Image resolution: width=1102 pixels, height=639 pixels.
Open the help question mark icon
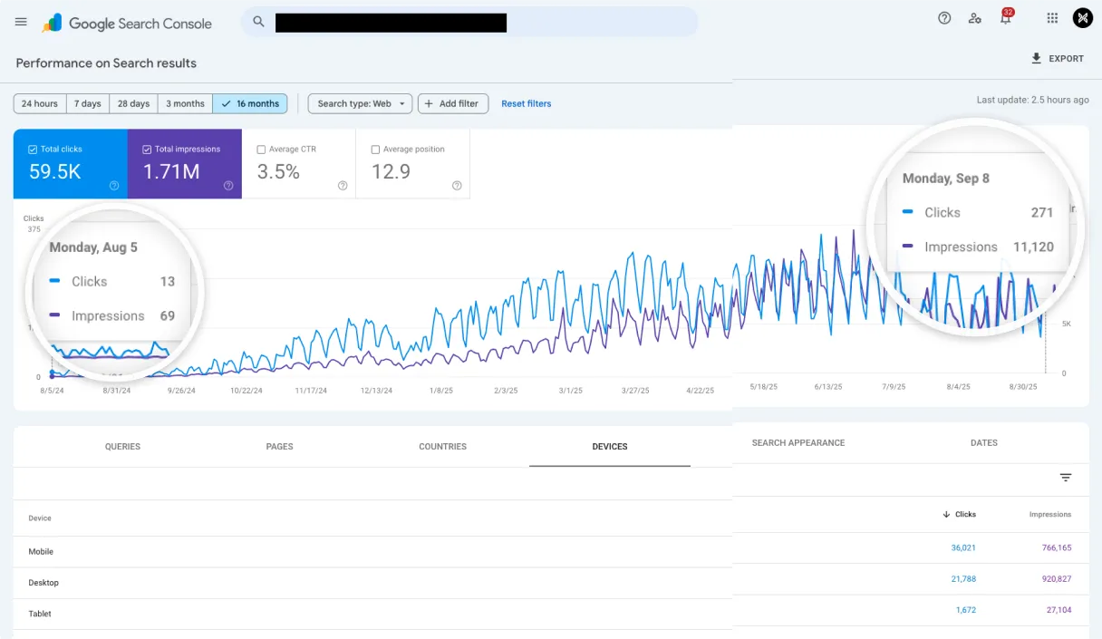click(944, 18)
